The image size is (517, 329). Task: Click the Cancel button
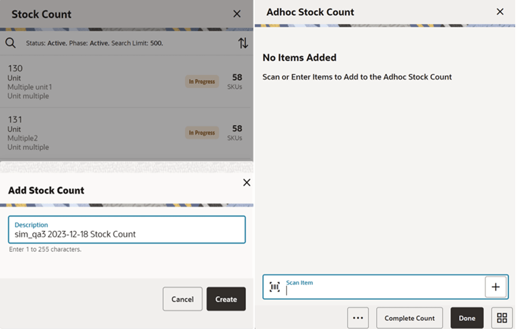coord(182,299)
